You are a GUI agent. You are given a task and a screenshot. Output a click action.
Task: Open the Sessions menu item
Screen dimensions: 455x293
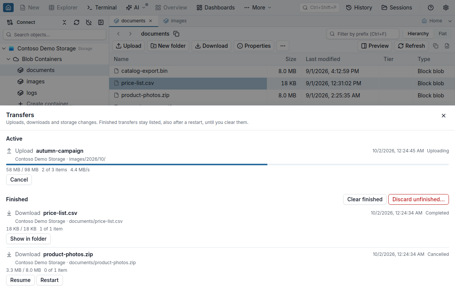tap(397, 8)
